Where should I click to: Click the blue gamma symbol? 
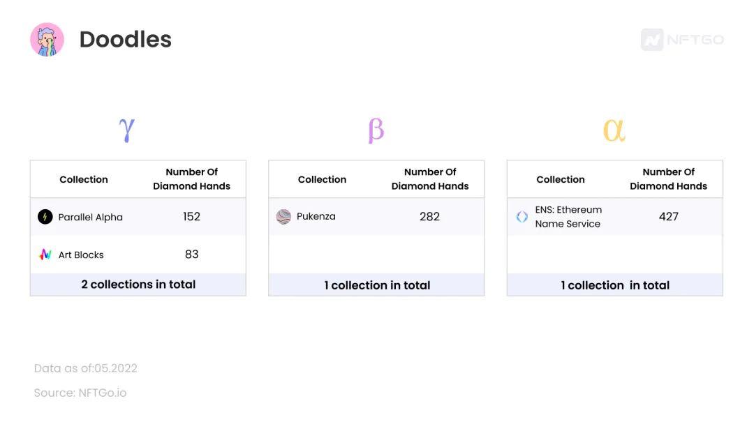126,130
